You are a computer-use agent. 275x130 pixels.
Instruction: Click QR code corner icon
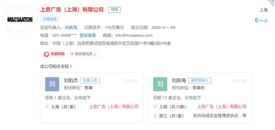271,3
